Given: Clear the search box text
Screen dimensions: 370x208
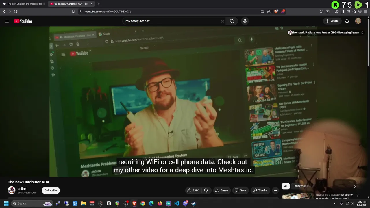Looking at the screenshot, I should coord(223,21).
